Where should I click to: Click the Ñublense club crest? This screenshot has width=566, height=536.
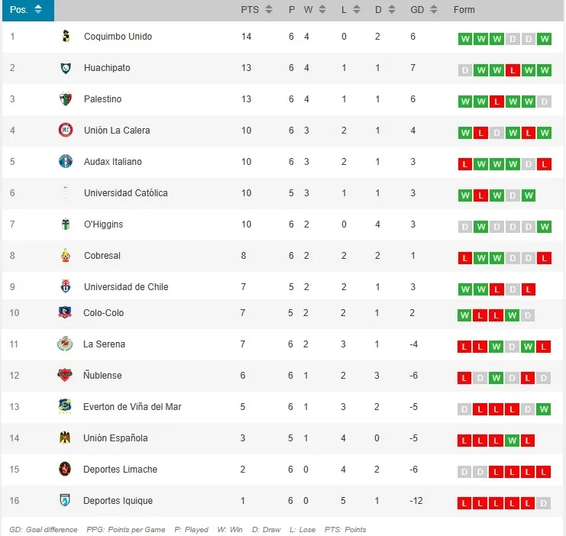65,375
